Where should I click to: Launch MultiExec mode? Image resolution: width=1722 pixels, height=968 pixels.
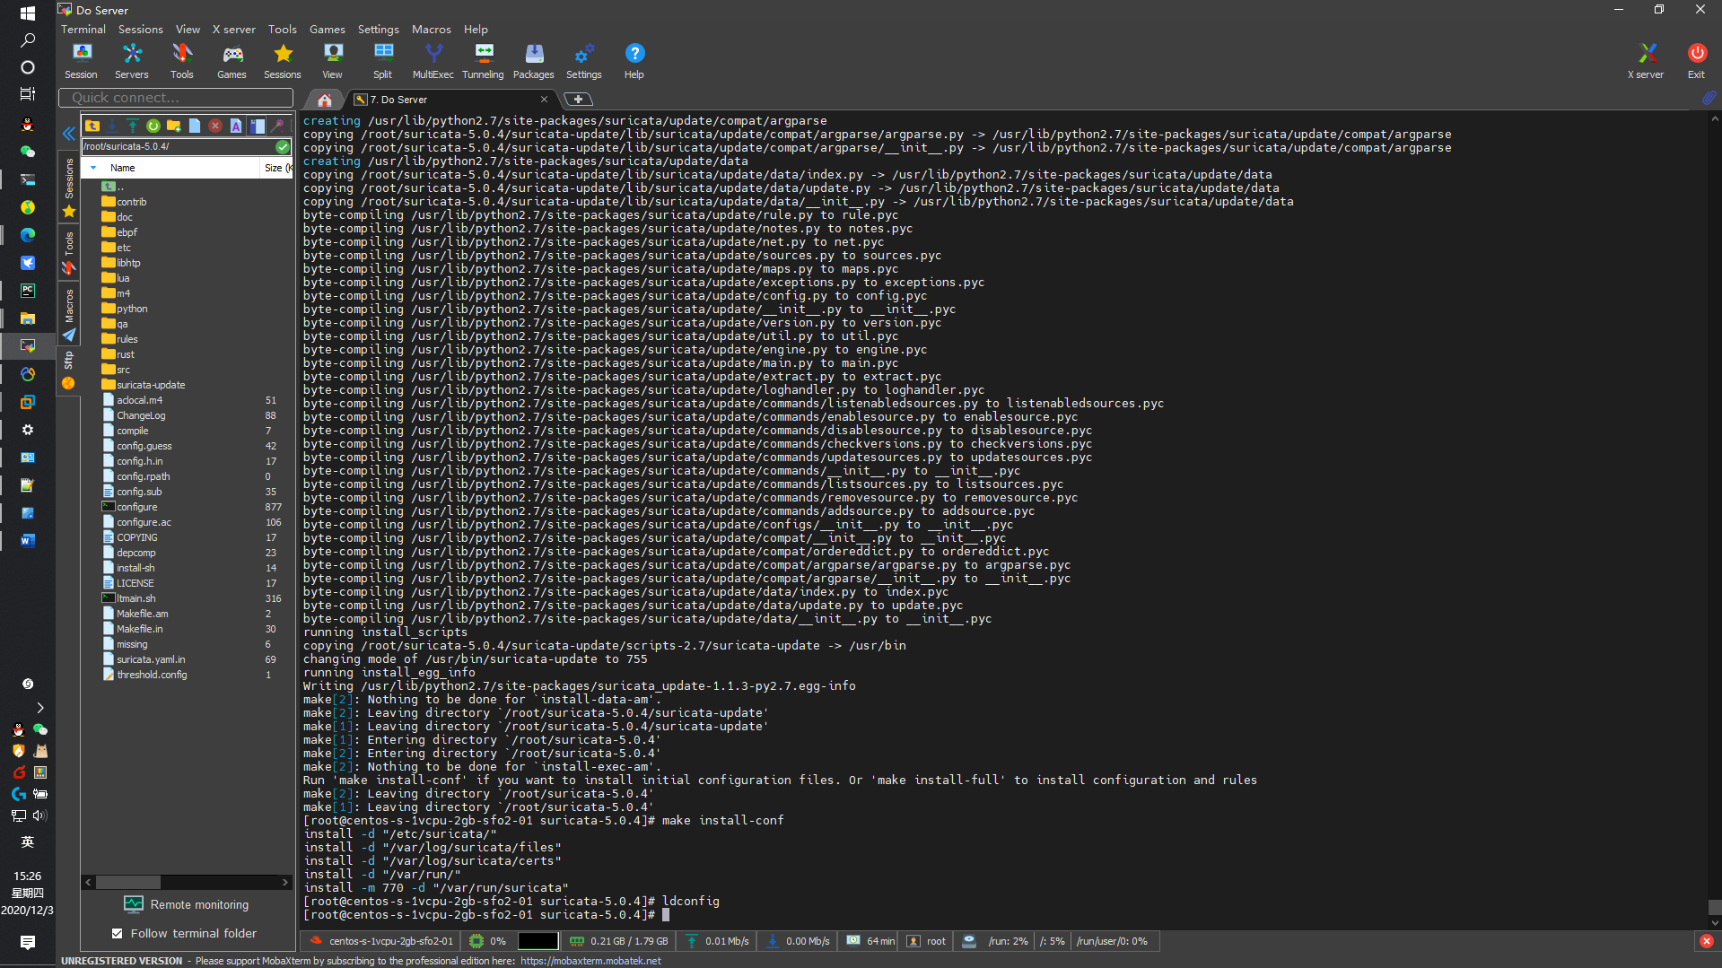(x=433, y=61)
